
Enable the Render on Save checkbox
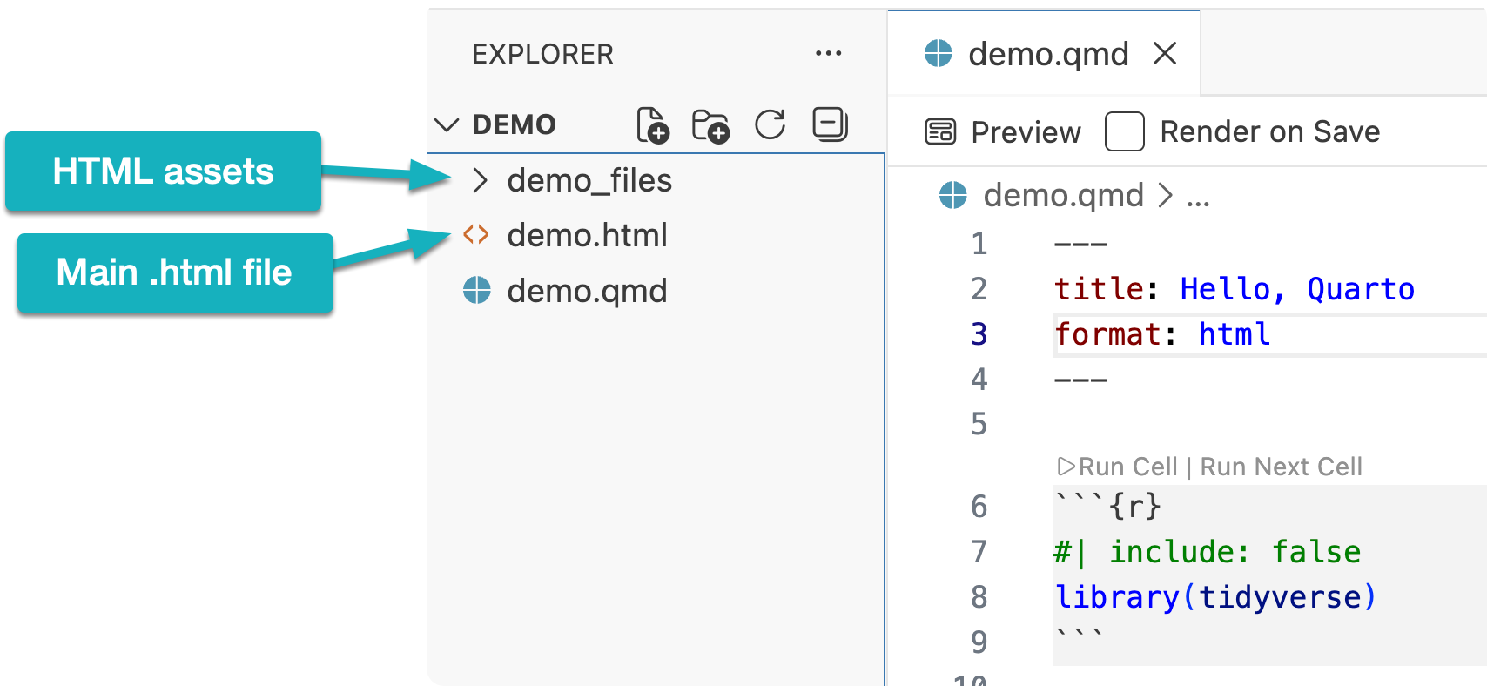tap(1124, 132)
